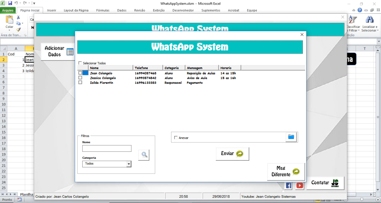Click the Colar paste icon in ribbon
This screenshot has height=203, width=381.
point(9,22)
